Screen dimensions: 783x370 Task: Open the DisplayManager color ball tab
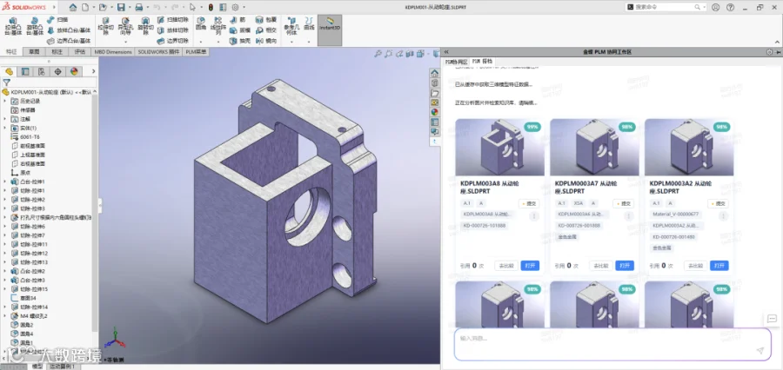click(75, 71)
